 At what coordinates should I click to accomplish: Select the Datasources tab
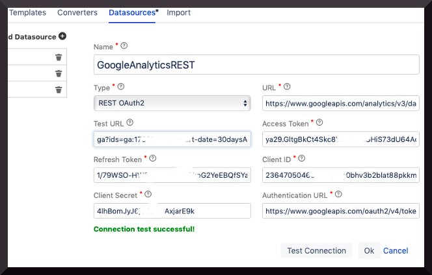[133, 12]
